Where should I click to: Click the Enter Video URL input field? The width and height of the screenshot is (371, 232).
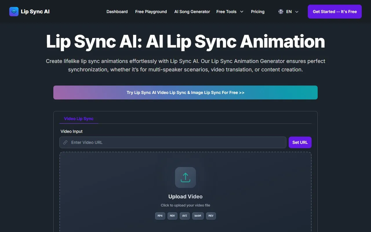[x=173, y=142]
